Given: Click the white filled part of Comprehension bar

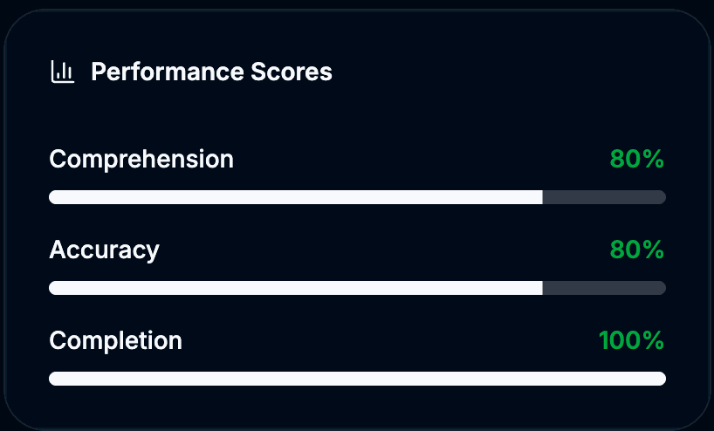Looking at the screenshot, I should click(295, 197).
